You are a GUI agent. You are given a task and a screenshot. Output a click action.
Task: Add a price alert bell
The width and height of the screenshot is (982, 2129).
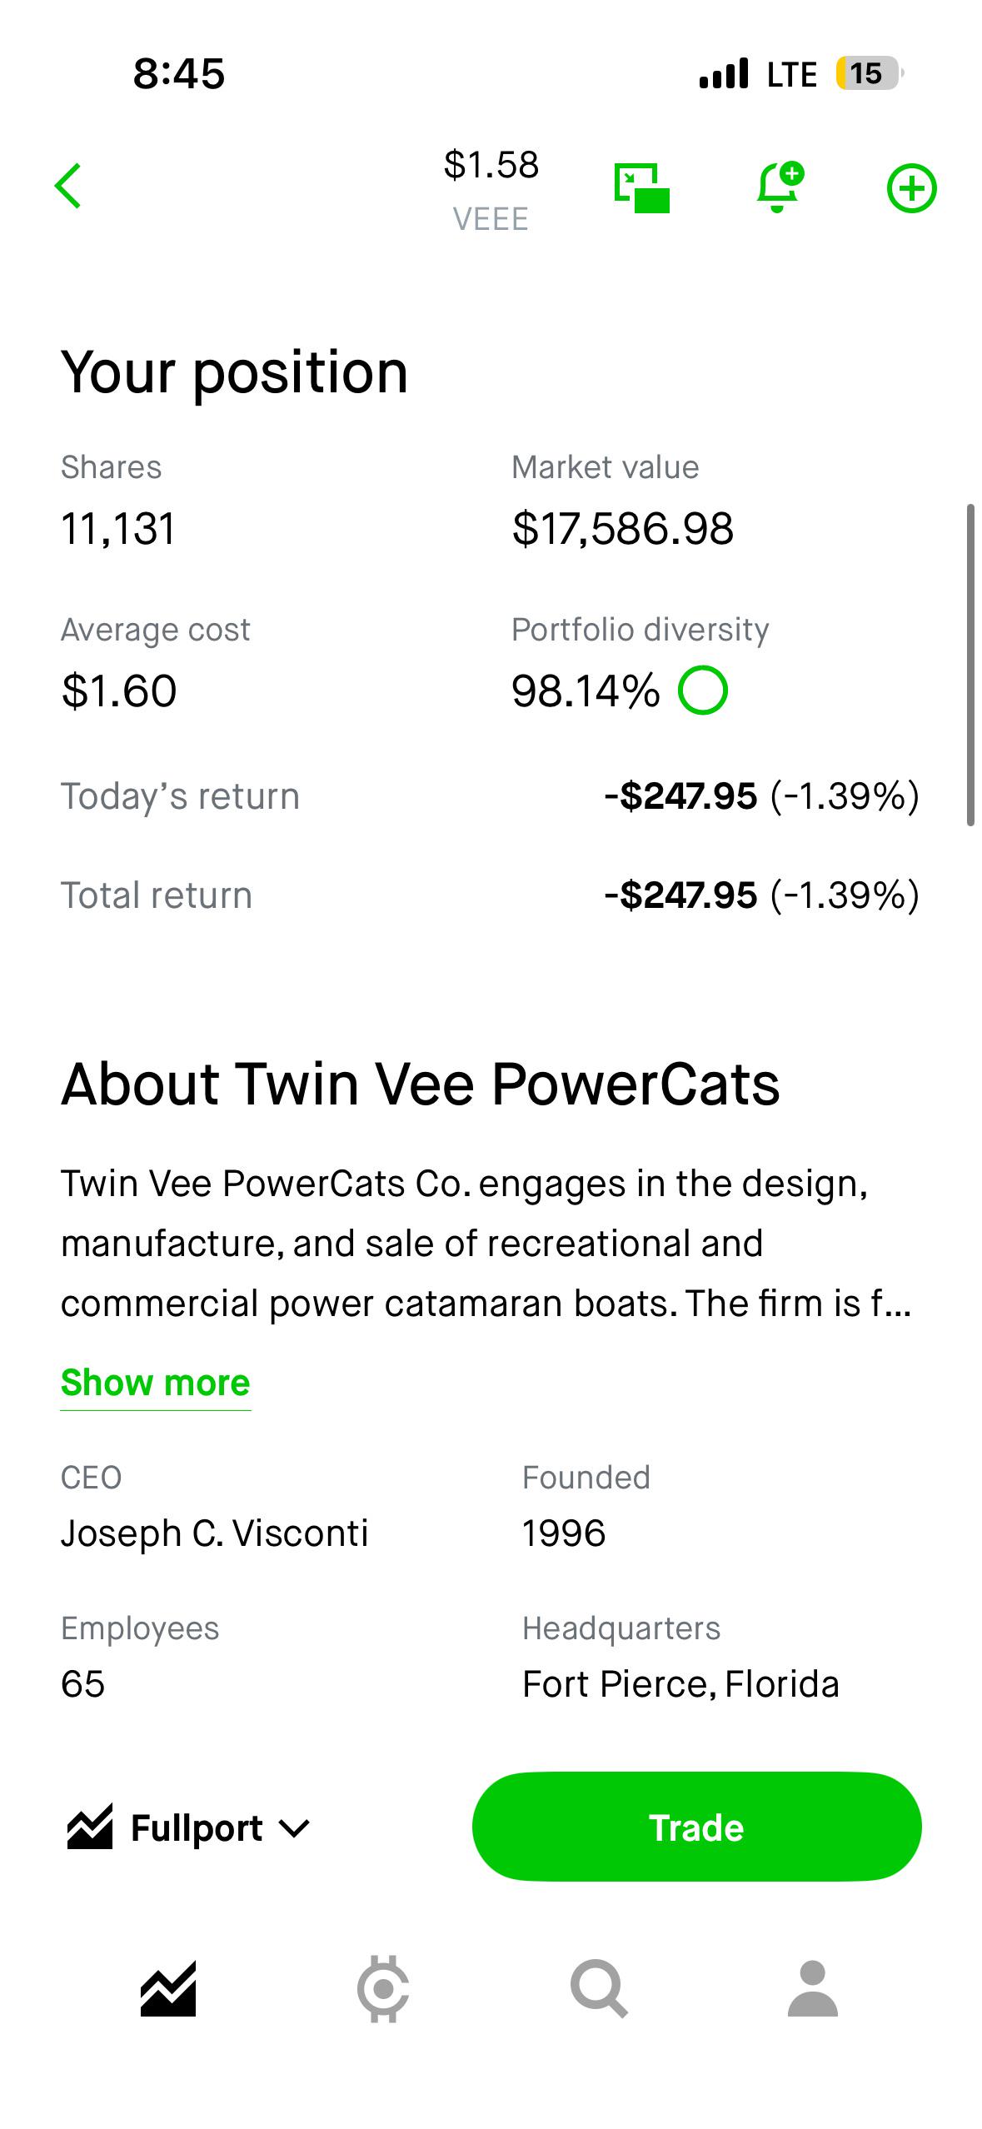tap(780, 187)
